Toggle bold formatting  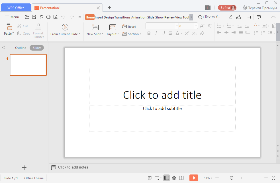pos(149,33)
